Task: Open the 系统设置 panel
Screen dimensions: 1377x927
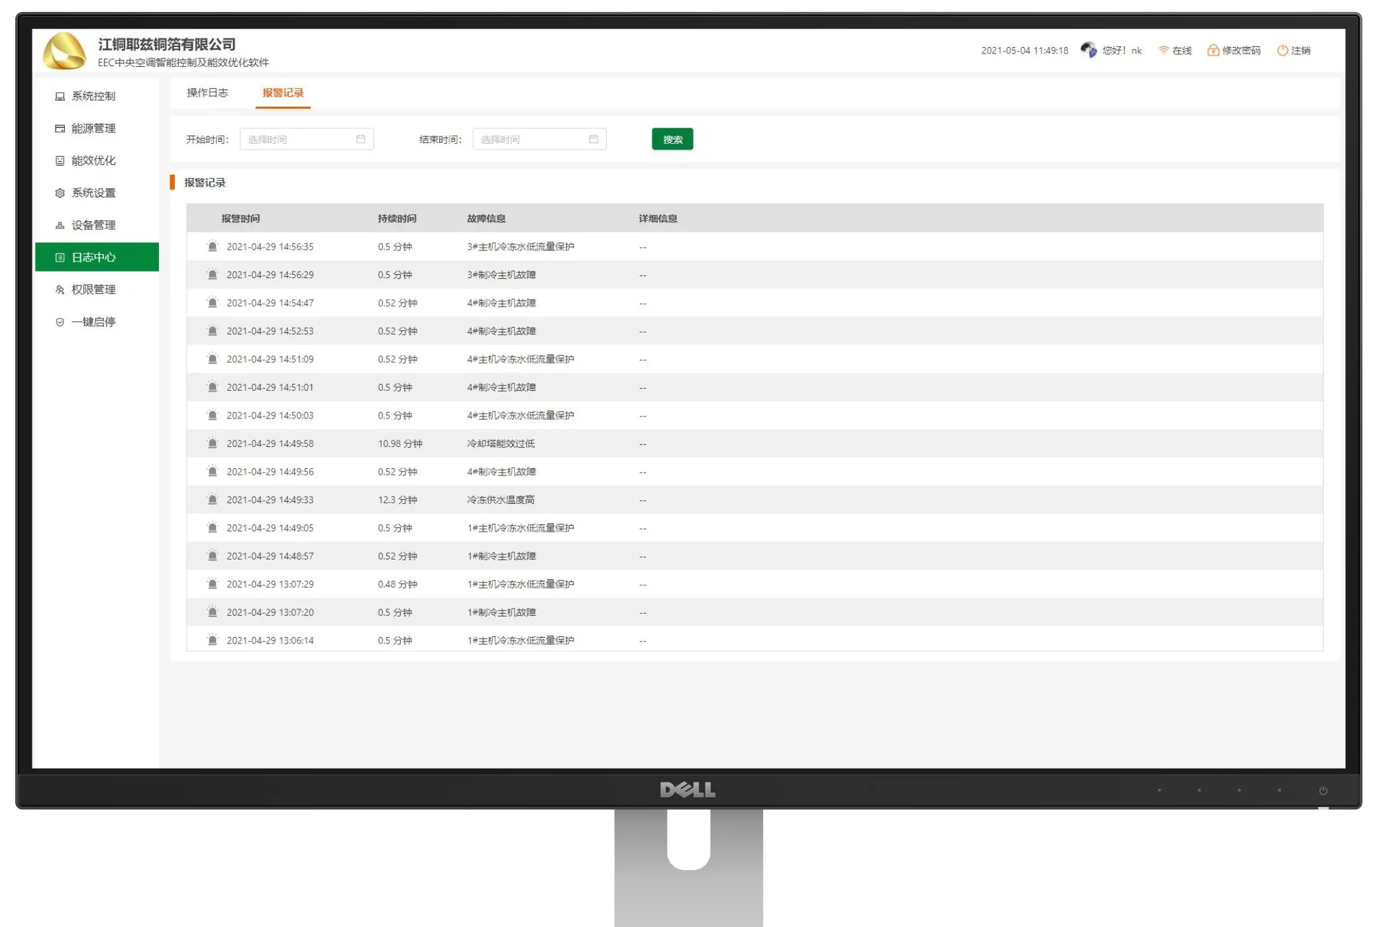Action: click(93, 193)
